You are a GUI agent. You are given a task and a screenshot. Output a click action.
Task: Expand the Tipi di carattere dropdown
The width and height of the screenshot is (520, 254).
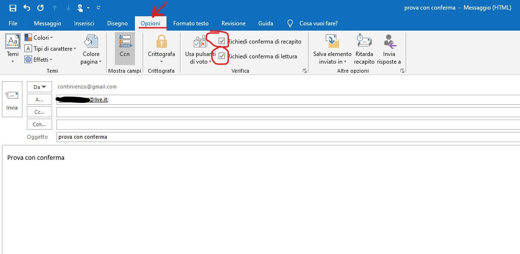50,48
